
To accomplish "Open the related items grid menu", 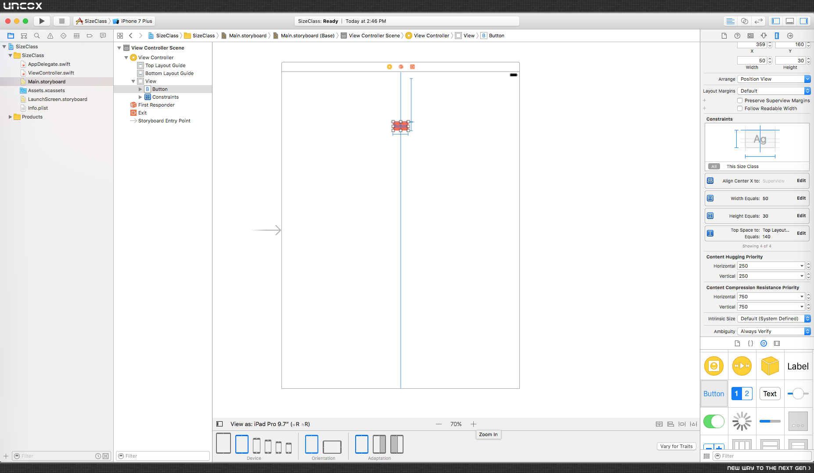I will tap(120, 36).
